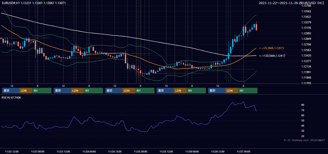The width and height of the screenshot is (328, 154).
Task: Click RSI scale value 20
Action: (303, 136)
